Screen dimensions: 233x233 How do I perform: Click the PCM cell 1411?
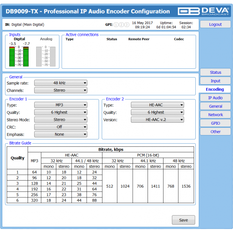(155, 186)
